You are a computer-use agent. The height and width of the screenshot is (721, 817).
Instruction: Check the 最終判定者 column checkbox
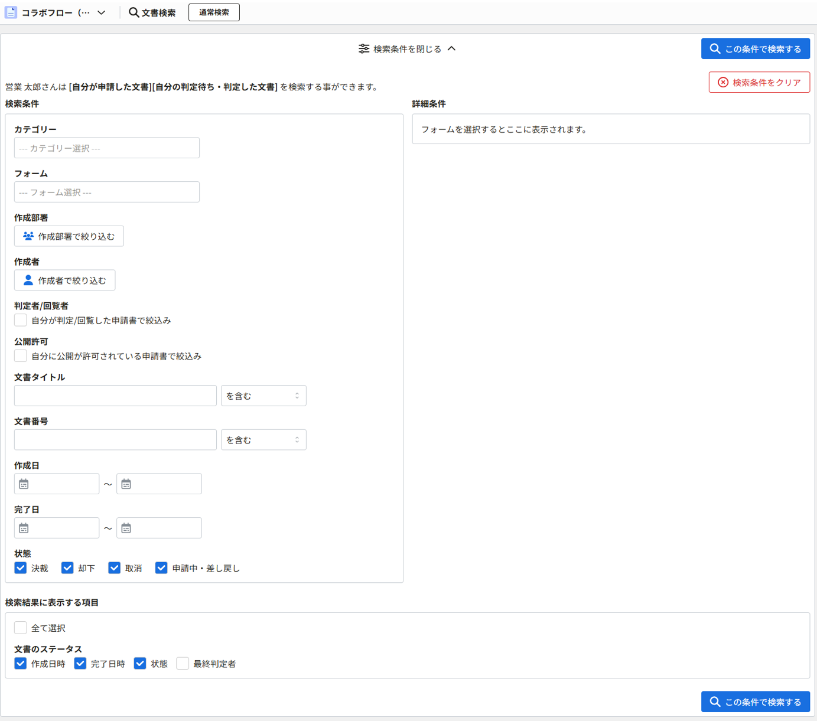(183, 664)
